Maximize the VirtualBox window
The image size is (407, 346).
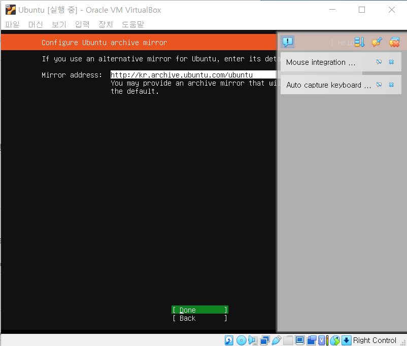pos(361,10)
